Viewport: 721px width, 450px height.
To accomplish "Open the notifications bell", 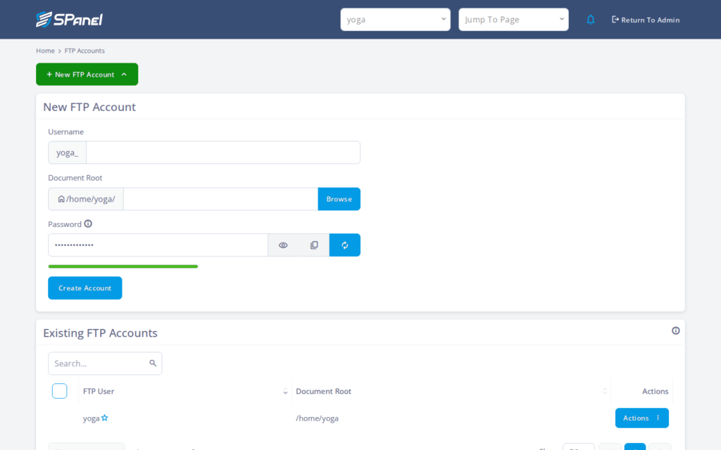I will point(591,20).
